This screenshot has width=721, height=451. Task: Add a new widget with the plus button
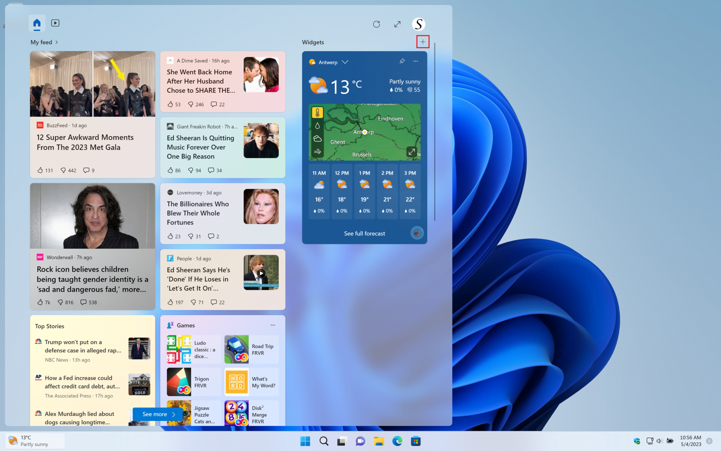pyautogui.click(x=422, y=42)
